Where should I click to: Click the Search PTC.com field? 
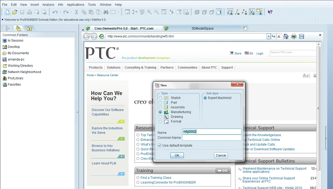point(293,53)
